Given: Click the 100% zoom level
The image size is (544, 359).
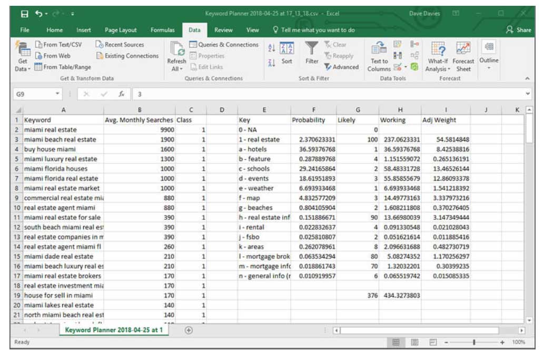Looking at the screenshot, I should click(x=518, y=342).
